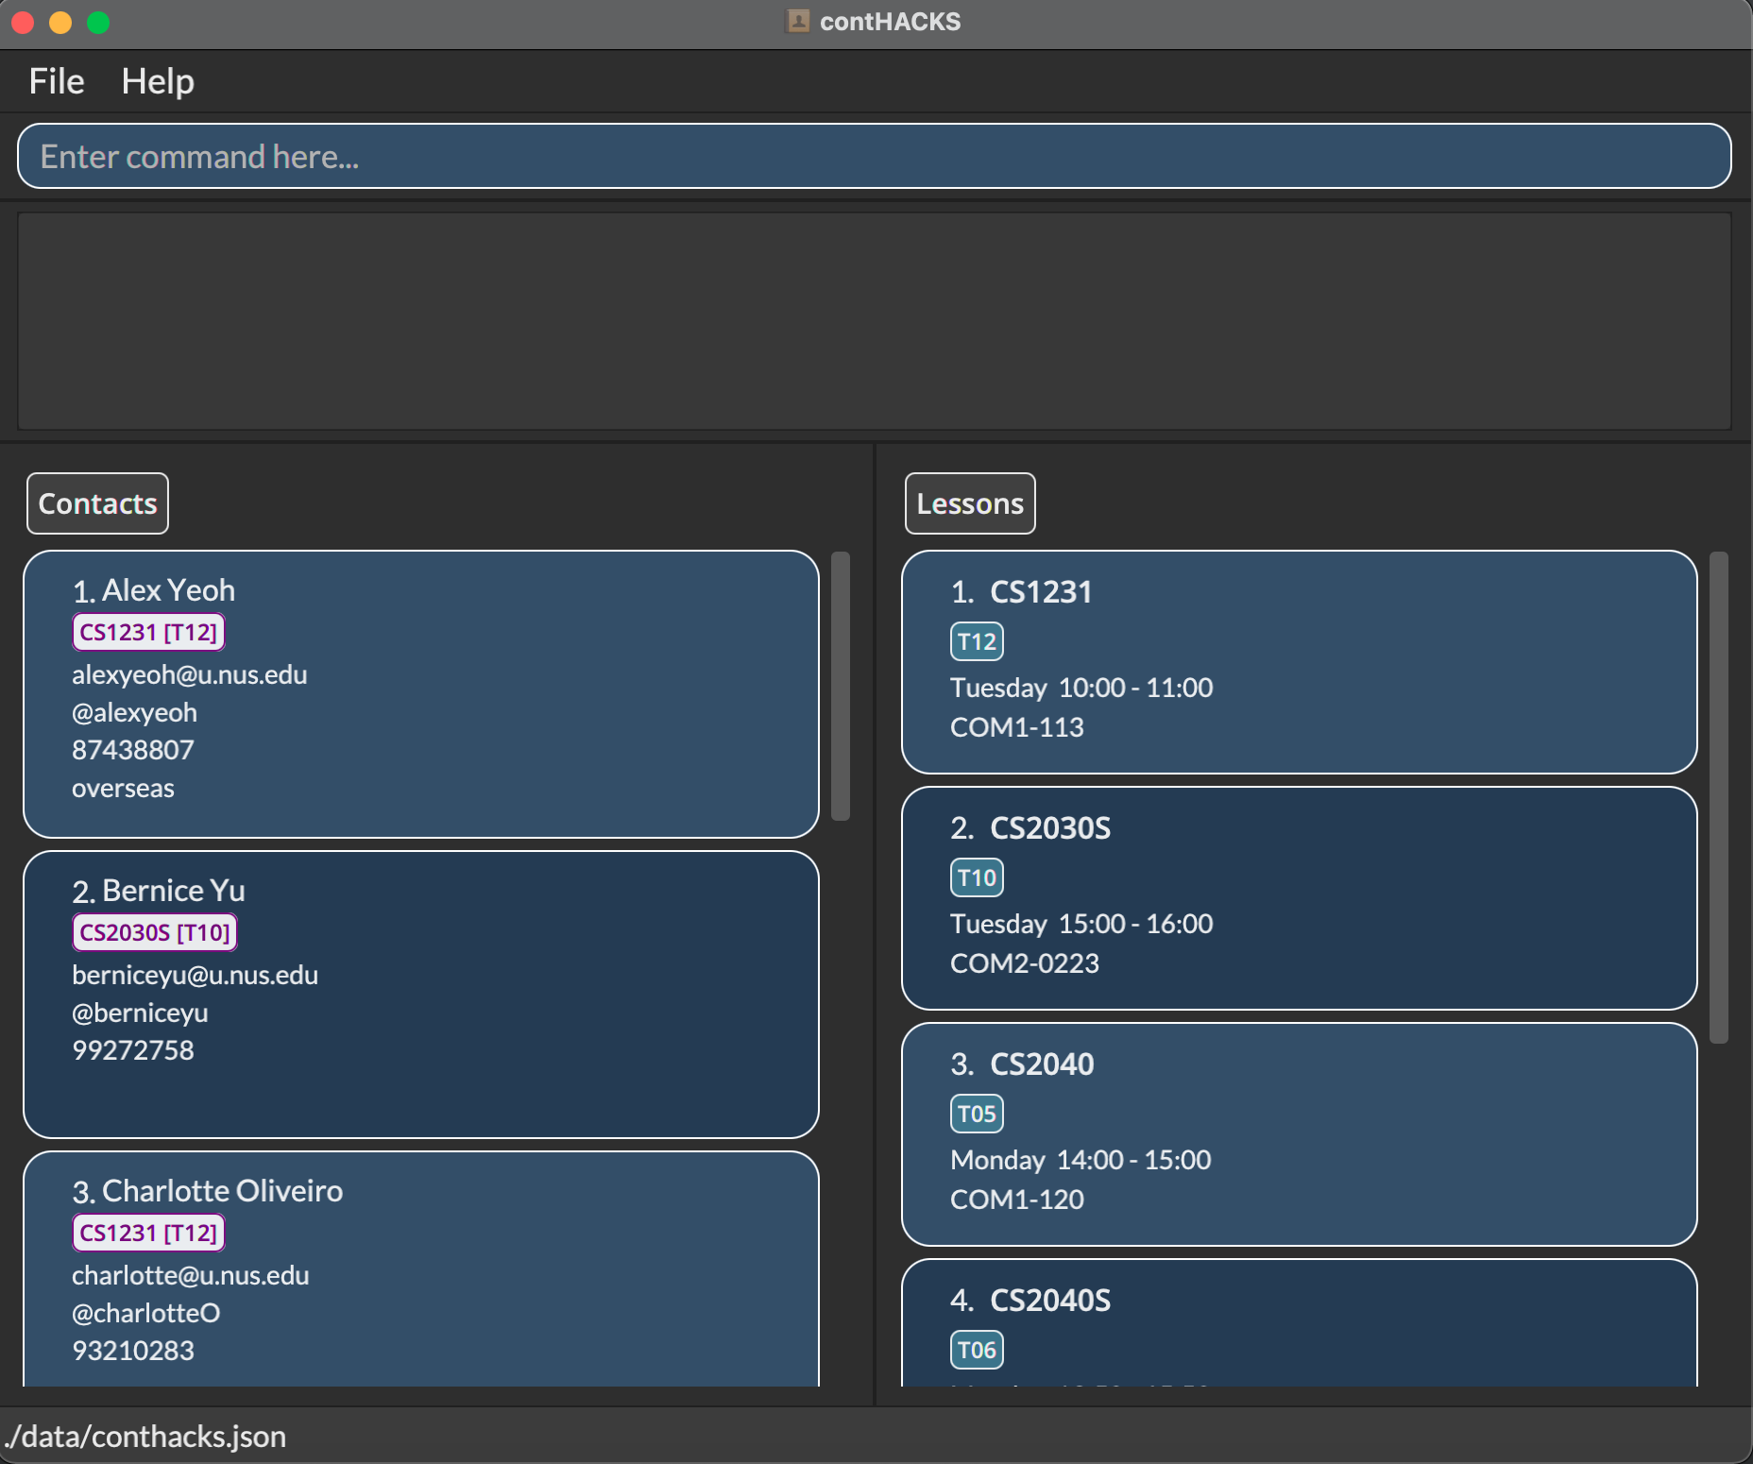The image size is (1753, 1464).
Task: Select the Bernice Yu contact name
Action: pos(173,891)
